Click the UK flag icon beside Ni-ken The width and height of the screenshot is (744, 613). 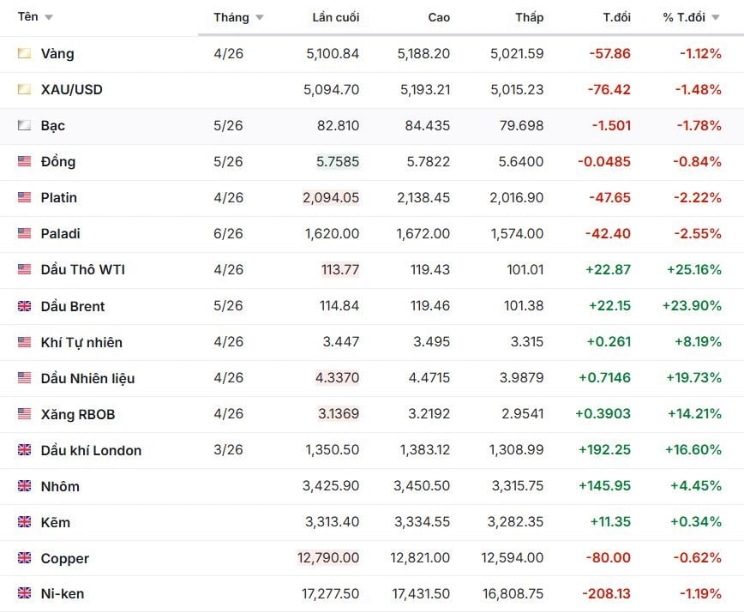click(24, 593)
